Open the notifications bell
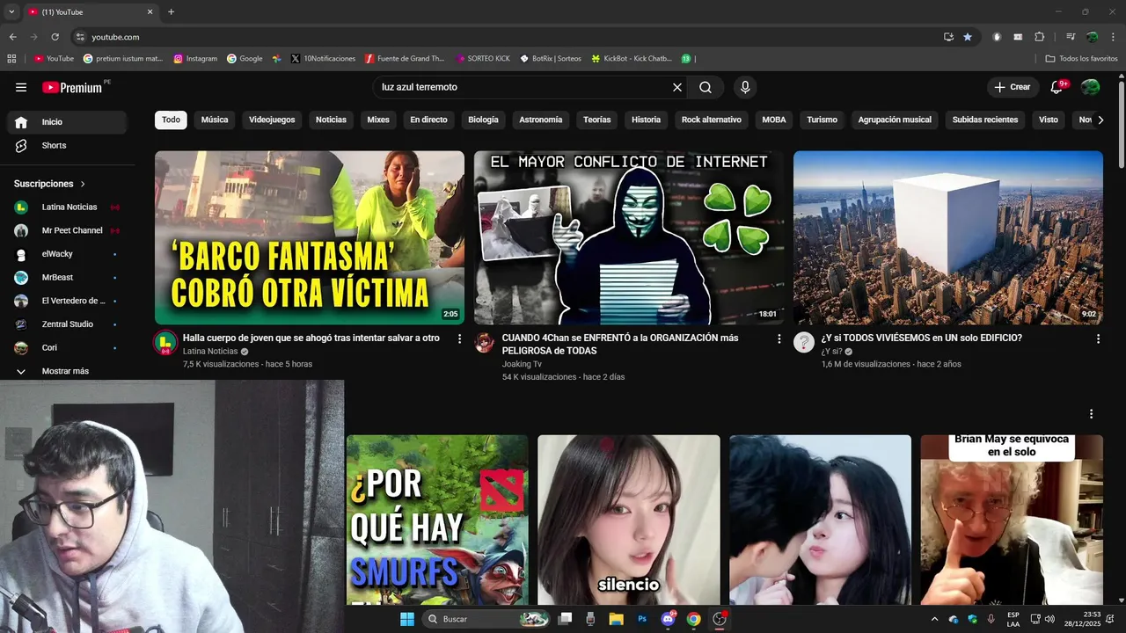 1057,87
